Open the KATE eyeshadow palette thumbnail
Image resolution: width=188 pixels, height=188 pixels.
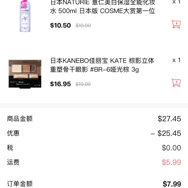25,74
